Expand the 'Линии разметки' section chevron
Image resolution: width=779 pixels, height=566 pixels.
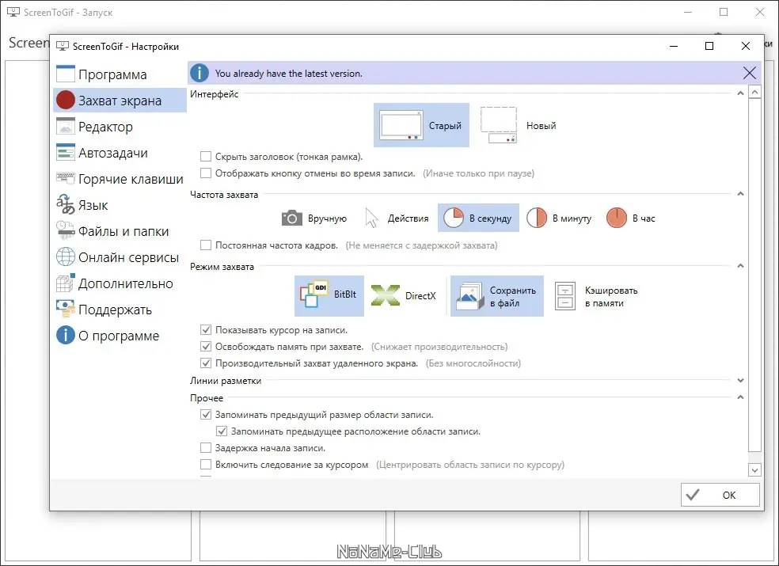(740, 381)
